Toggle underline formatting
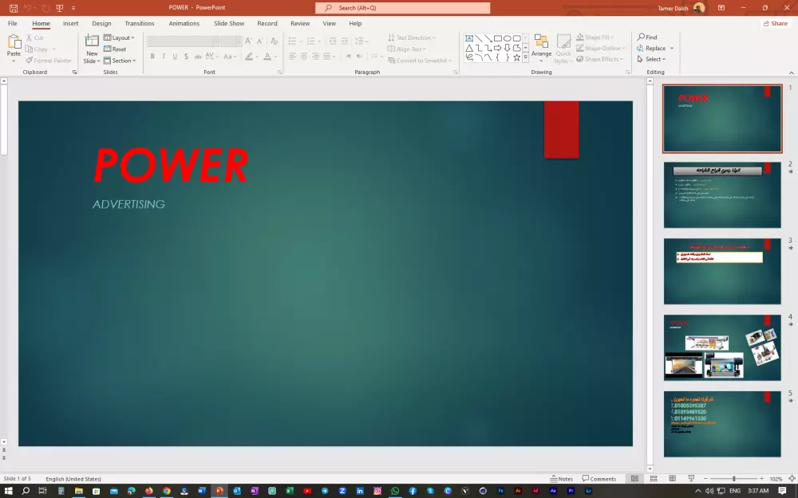 (173, 57)
